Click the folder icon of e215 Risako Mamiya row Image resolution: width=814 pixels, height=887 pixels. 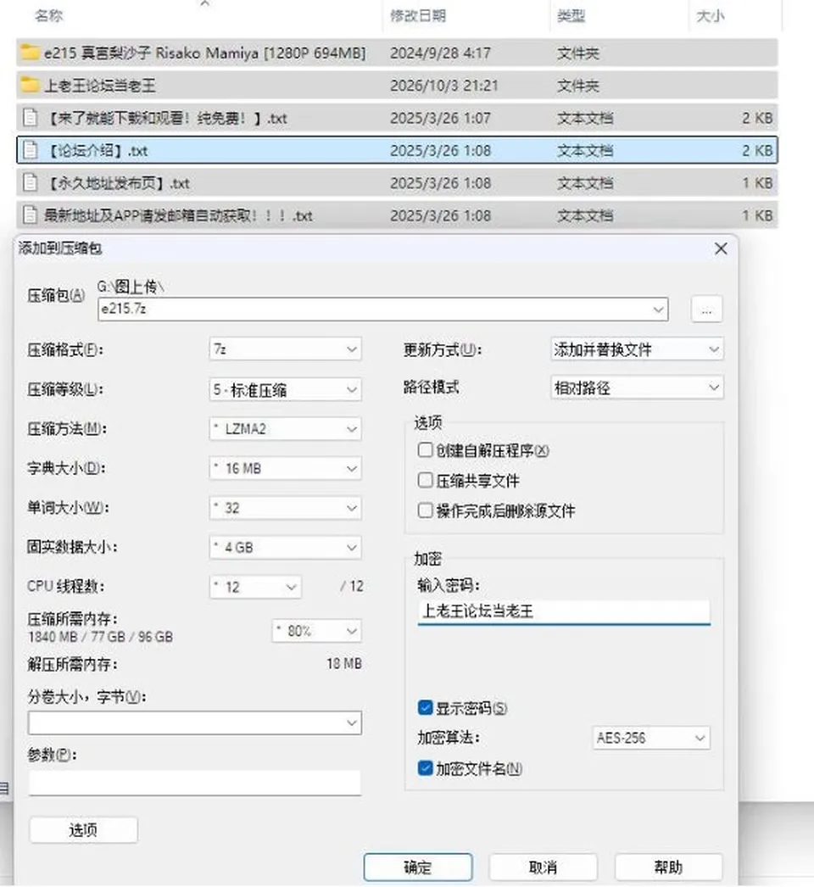click(x=30, y=53)
